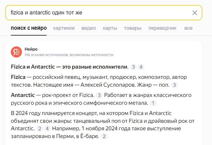Open the "товары" tab
The image size is (212, 145).
pos(133,28)
